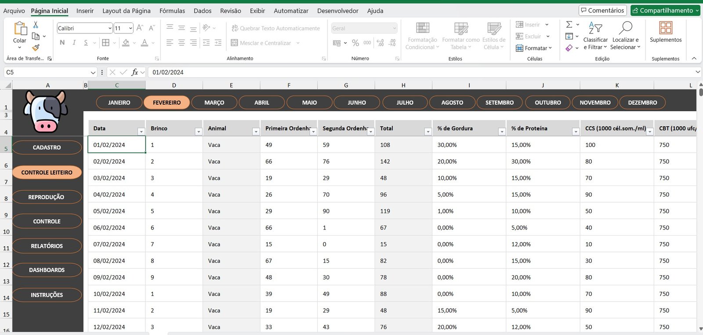Click the Cut scissors icon
Image resolution: width=703 pixels, height=335 pixels.
36,25
